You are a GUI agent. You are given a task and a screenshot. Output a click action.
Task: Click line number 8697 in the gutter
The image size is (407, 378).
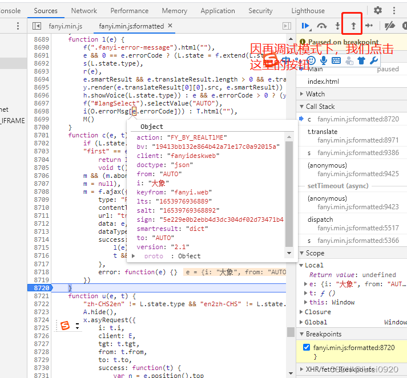point(41,103)
